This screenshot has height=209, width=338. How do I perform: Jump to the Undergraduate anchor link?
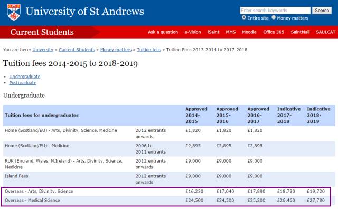[x=25, y=77]
